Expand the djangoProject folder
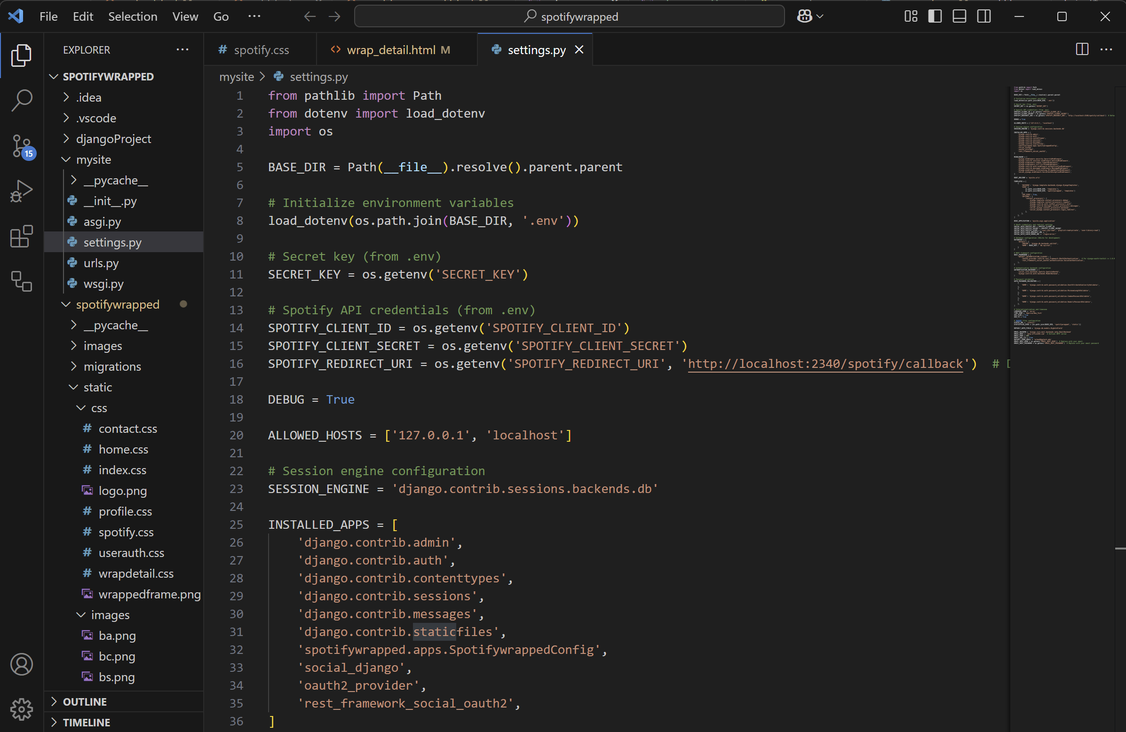The image size is (1126, 732). pos(113,139)
